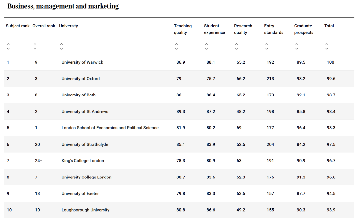This screenshot has height=218, width=356.
Task: Click University College London's research quality 62.3
Action: pos(241,177)
